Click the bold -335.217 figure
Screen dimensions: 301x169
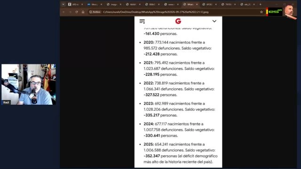point(151,115)
